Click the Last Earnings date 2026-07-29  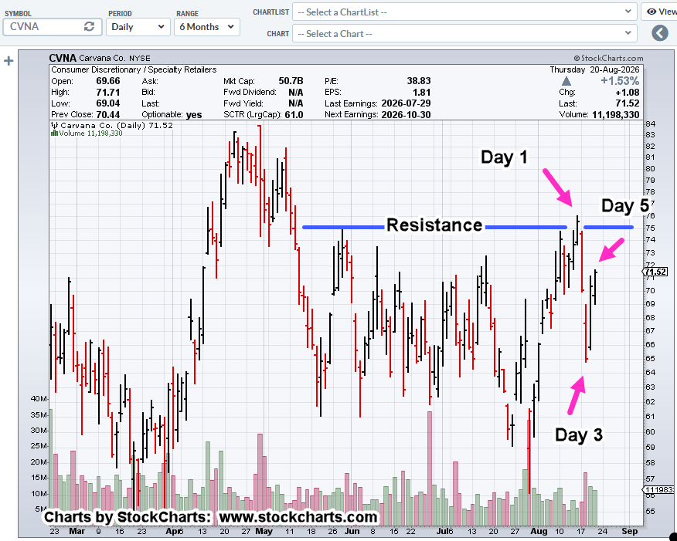[x=406, y=103]
